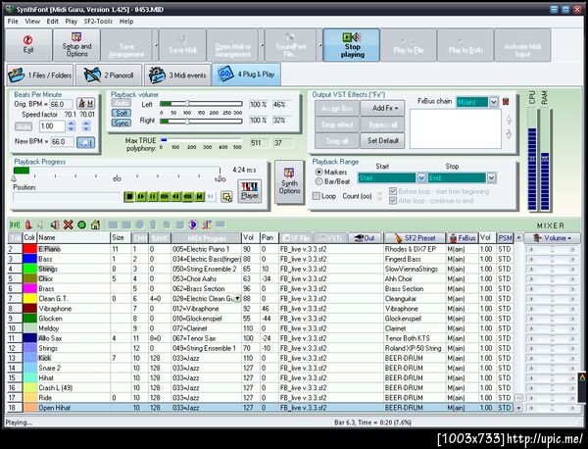
Task: Click the red X icon in track toolbar
Action: pyautogui.click(x=69, y=224)
